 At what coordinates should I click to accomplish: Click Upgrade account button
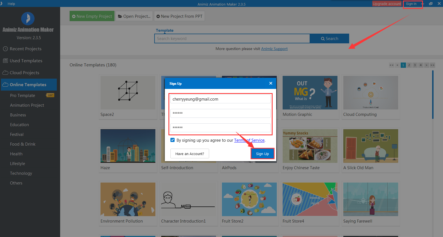pyautogui.click(x=387, y=4)
